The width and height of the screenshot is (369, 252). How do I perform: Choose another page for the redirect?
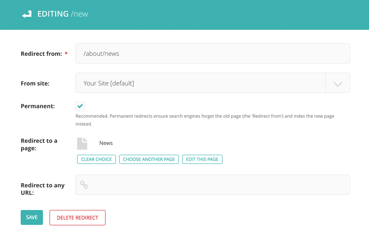pyautogui.click(x=149, y=159)
